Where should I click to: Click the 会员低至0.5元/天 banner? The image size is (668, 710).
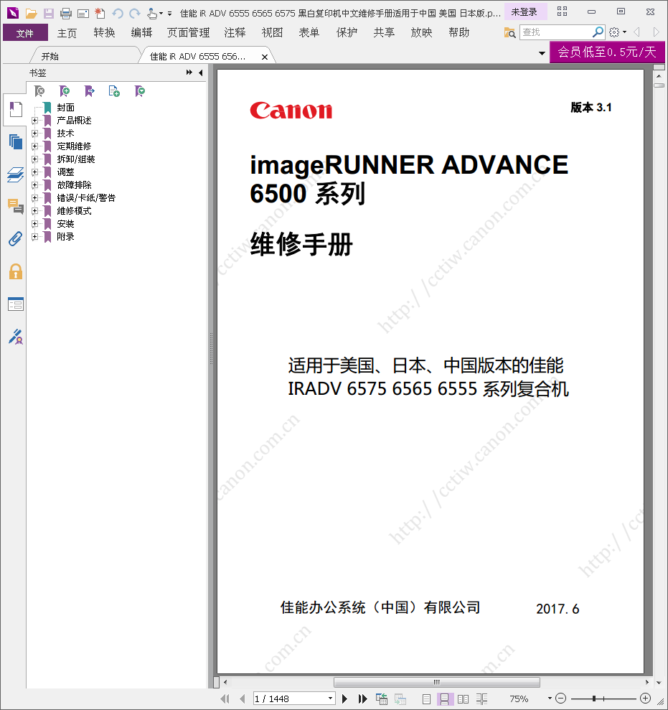tap(607, 52)
